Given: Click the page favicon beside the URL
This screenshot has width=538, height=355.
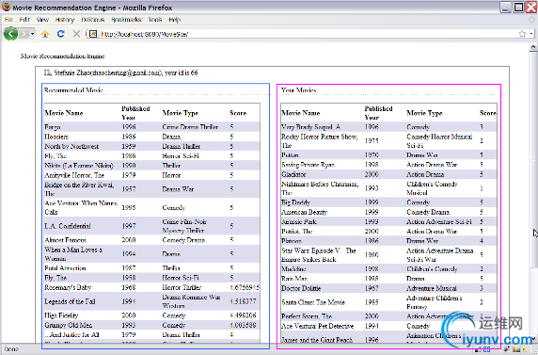Looking at the screenshot, I should point(92,34).
